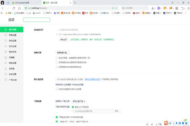The width and height of the screenshot is (190, 126).
Task: Open the 高级设置 sidebar section
Action: (11, 63)
